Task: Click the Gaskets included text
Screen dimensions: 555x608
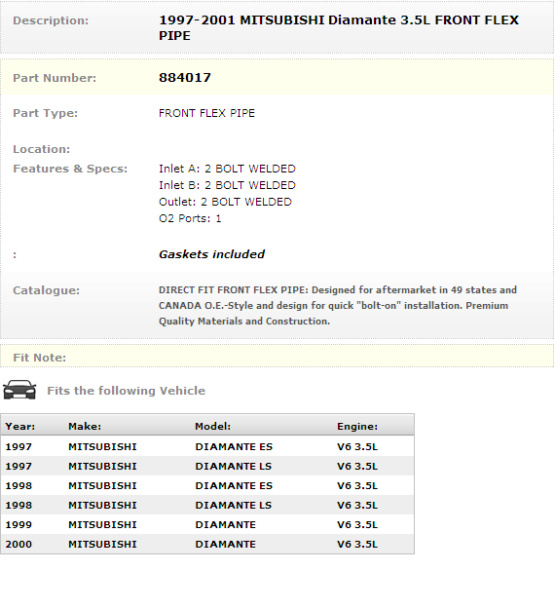Action: (x=211, y=254)
